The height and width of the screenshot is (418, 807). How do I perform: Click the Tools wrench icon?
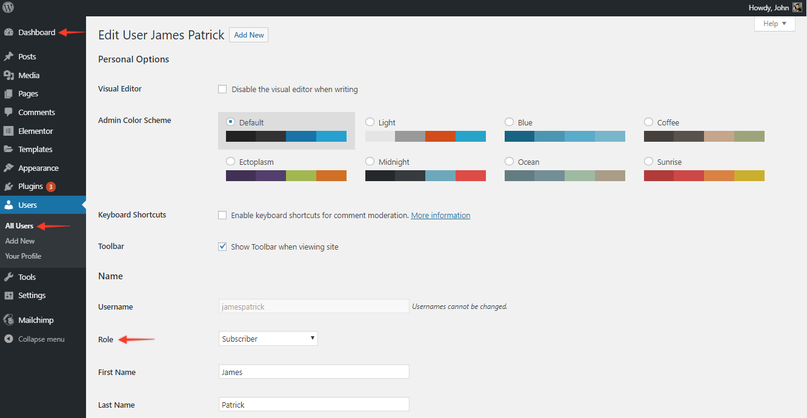8,277
